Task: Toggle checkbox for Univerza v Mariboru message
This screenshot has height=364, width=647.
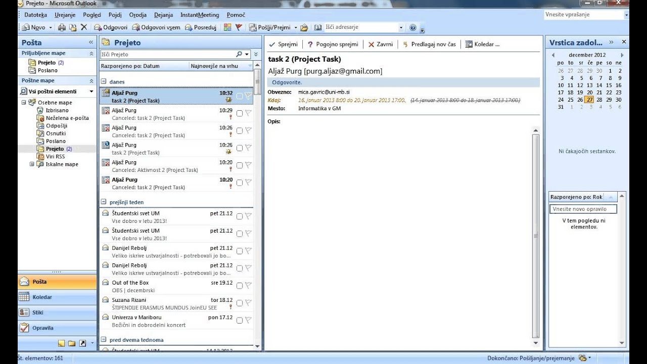Action: coord(240,320)
